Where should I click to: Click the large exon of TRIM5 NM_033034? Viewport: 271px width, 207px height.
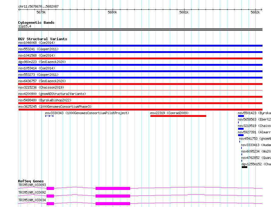click(x=113, y=204)
